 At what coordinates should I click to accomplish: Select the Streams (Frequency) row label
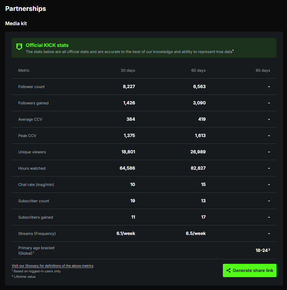coord(37,234)
